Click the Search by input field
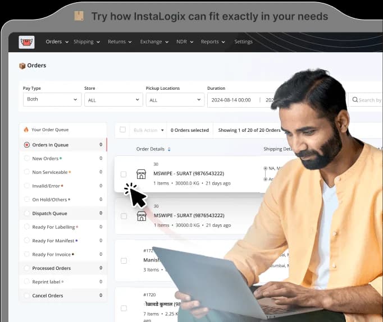This screenshot has height=322, width=383. 366,99
